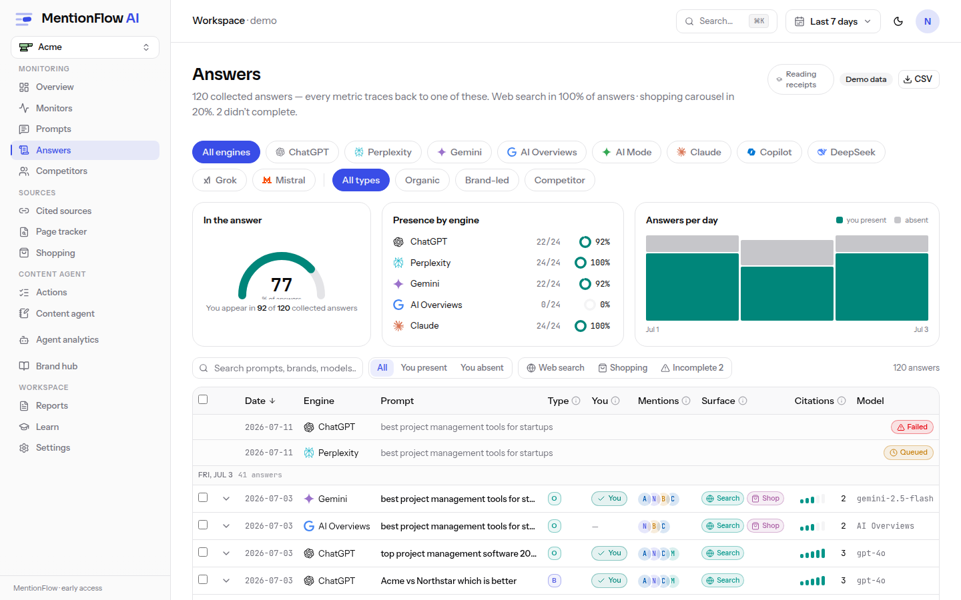Check the Acme vs Northstar row checkbox
Image resolution: width=961 pixels, height=600 pixels.
(203, 579)
